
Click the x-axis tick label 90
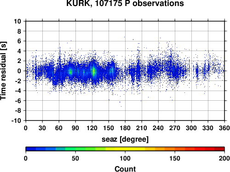coord(75,128)
